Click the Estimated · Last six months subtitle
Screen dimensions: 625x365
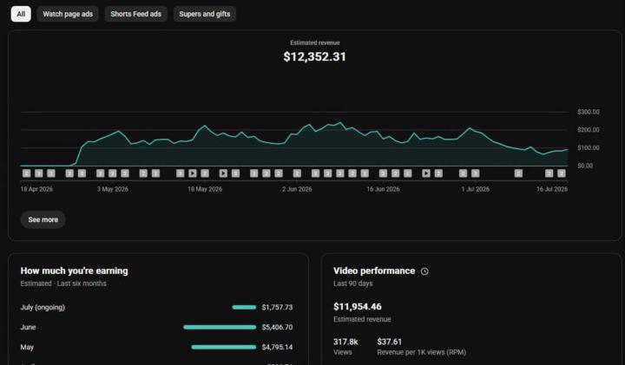tap(63, 284)
